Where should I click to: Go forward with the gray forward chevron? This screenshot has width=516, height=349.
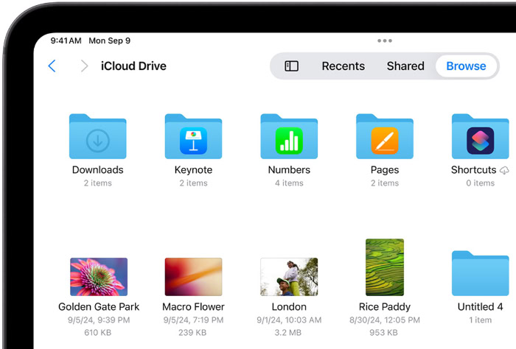(x=85, y=66)
